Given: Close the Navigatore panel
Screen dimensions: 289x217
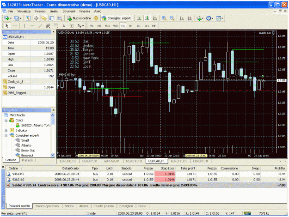Looking at the screenshot, I should (54, 110).
